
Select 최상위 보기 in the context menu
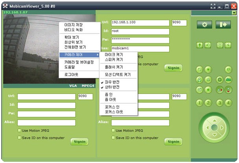(79, 42)
